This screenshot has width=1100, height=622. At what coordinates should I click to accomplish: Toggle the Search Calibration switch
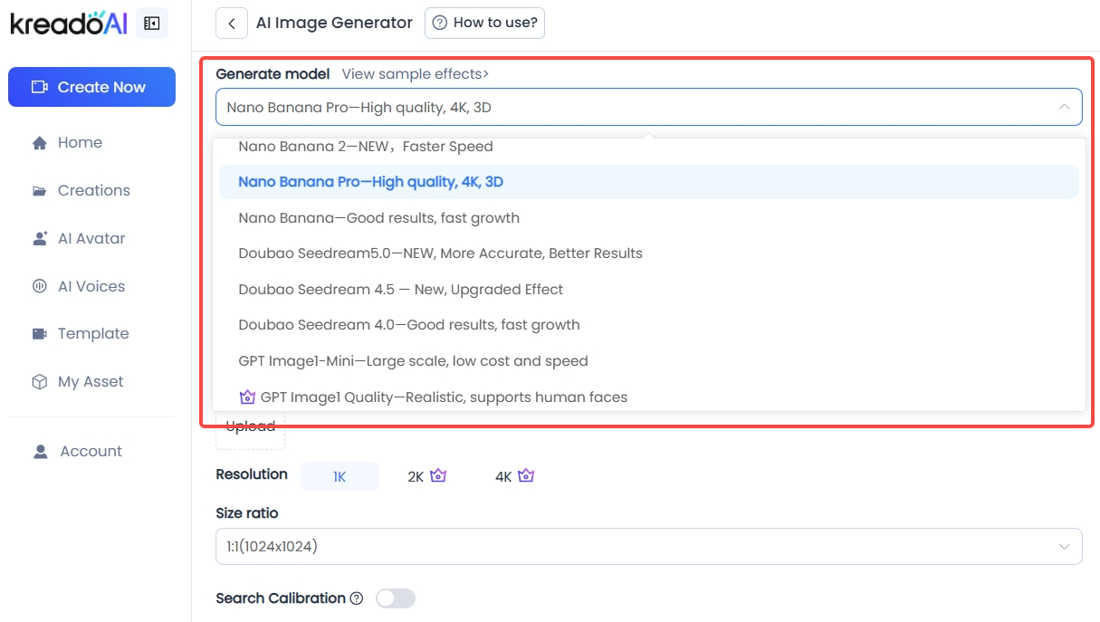pyautogui.click(x=396, y=598)
